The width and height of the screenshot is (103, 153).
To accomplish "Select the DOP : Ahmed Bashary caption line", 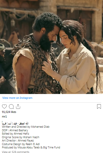I will (15, 130).
